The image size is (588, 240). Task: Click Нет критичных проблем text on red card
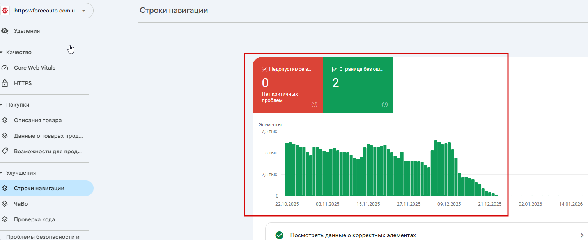[x=280, y=97]
